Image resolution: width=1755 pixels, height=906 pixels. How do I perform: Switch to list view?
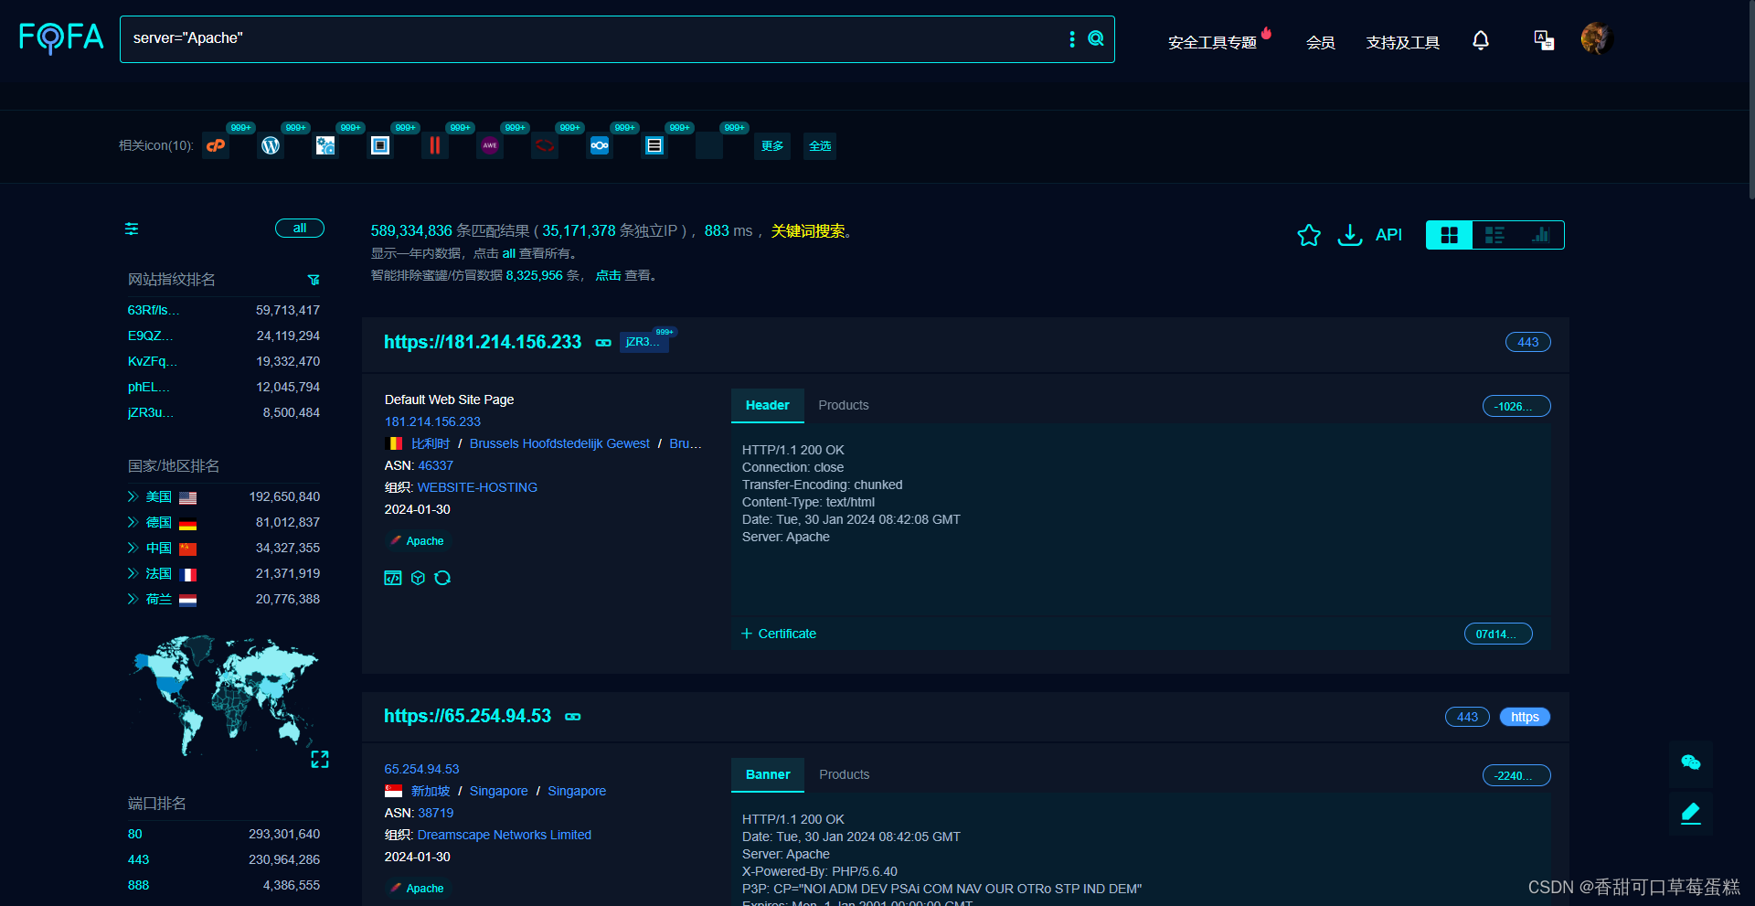[x=1494, y=235]
